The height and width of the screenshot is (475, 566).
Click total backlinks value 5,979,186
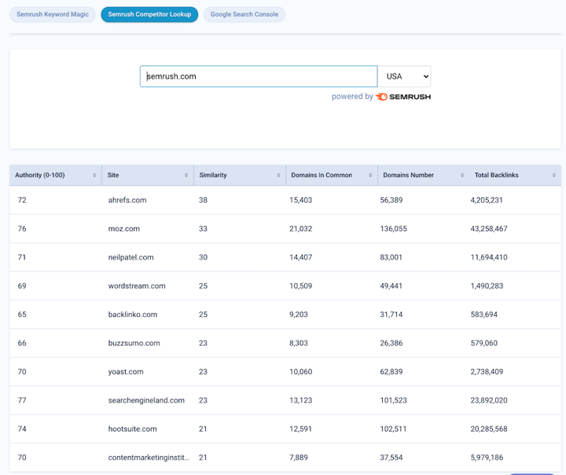click(x=487, y=457)
